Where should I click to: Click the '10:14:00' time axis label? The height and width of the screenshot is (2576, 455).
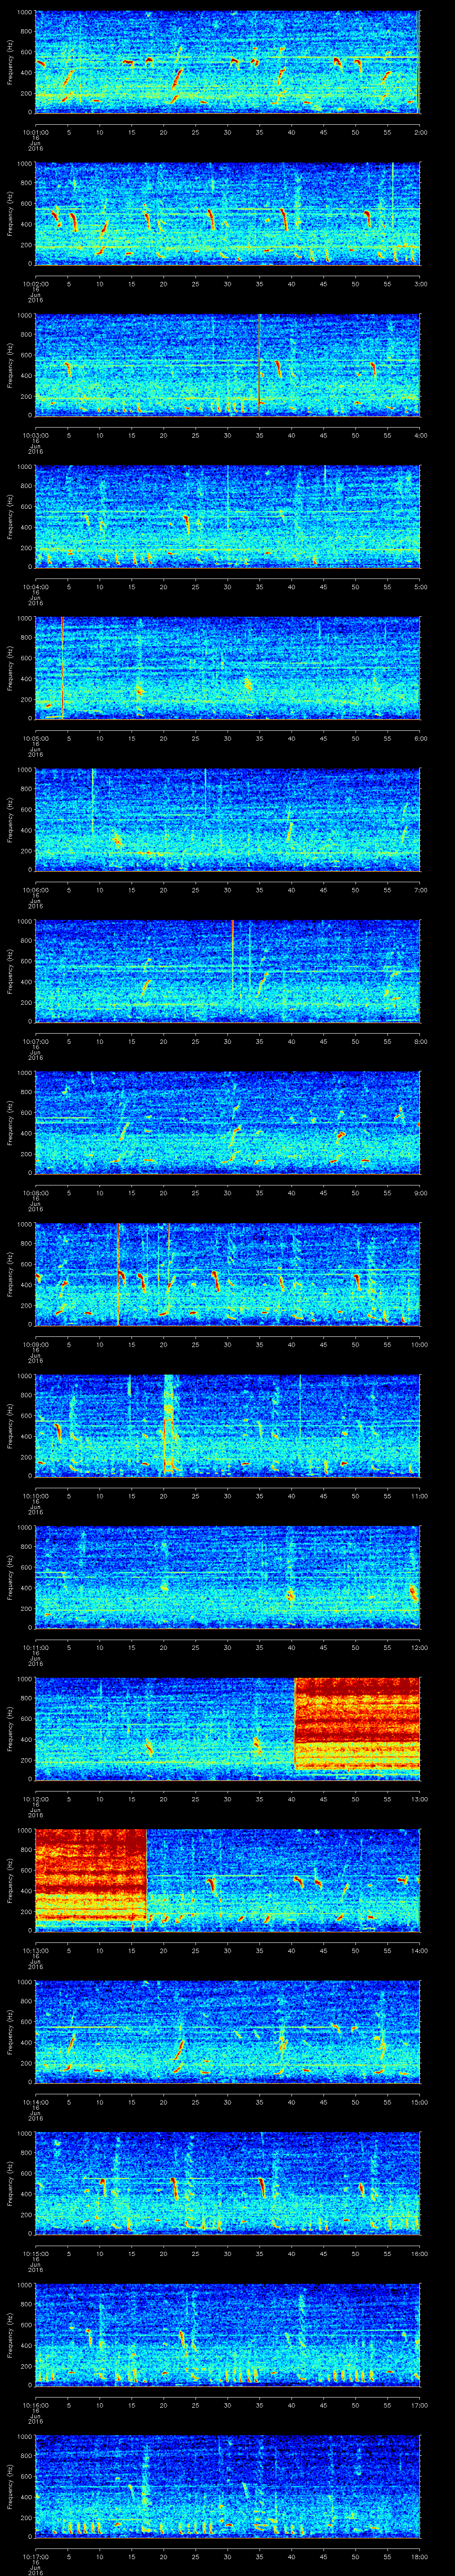(35, 2102)
